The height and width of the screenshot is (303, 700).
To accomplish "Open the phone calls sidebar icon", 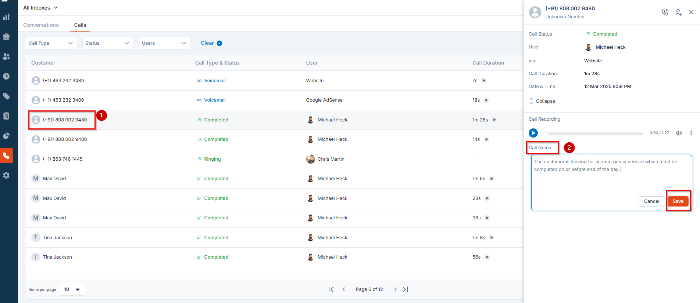I will [x=6, y=156].
